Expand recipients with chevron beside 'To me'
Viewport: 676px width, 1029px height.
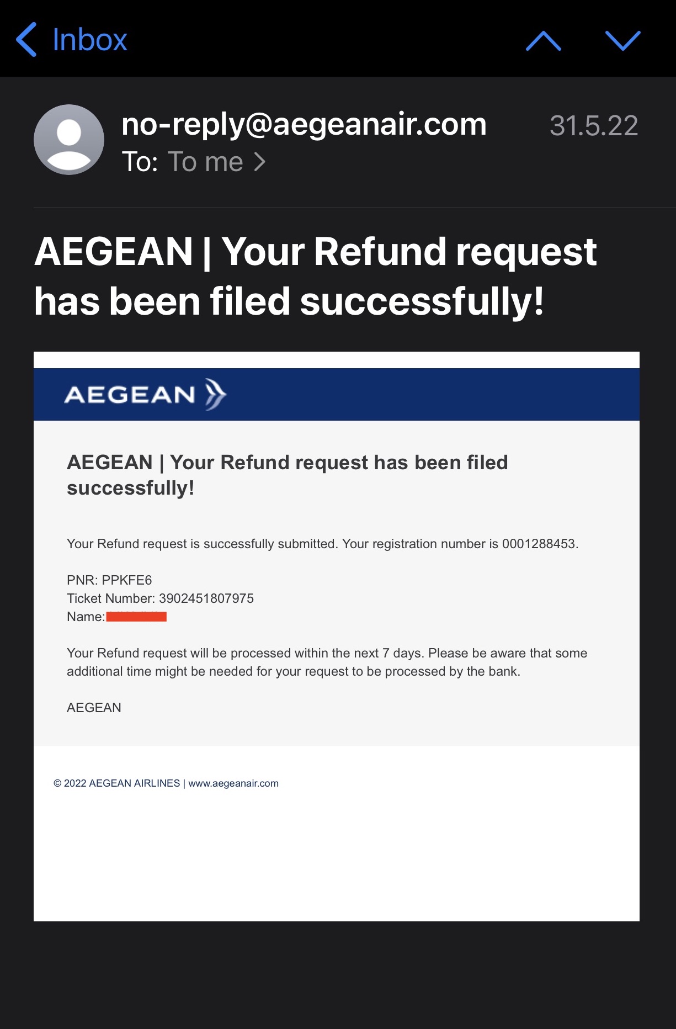[260, 162]
